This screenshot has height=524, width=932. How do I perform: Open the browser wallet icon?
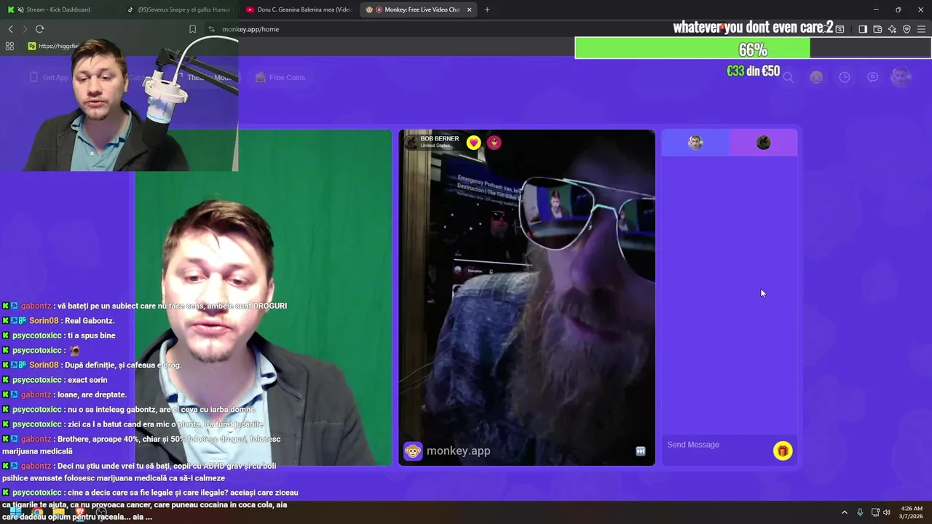pyautogui.click(x=877, y=29)
